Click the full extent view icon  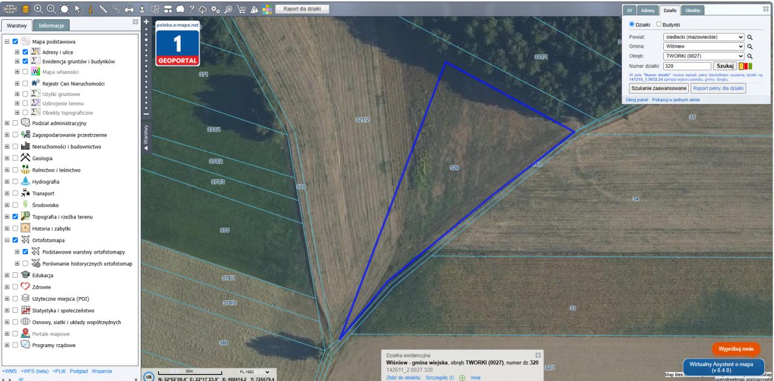click(x=65, y=9)
